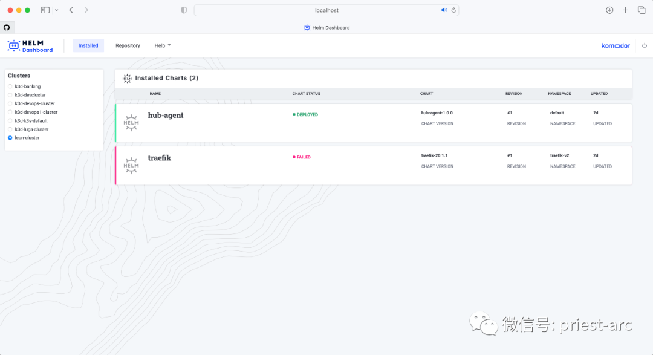Go forward with Safari forward arrow

[x=86, y=10]
